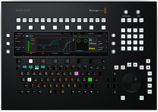The image size is (158, 112).
Task: Toggle the Mute key with red X
Action: tap(96, 80)
